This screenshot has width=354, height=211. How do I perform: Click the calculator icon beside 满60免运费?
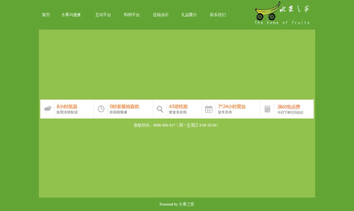(267, 109)
